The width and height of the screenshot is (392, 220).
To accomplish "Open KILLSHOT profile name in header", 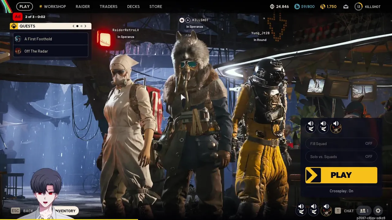I will click(373, 7).
